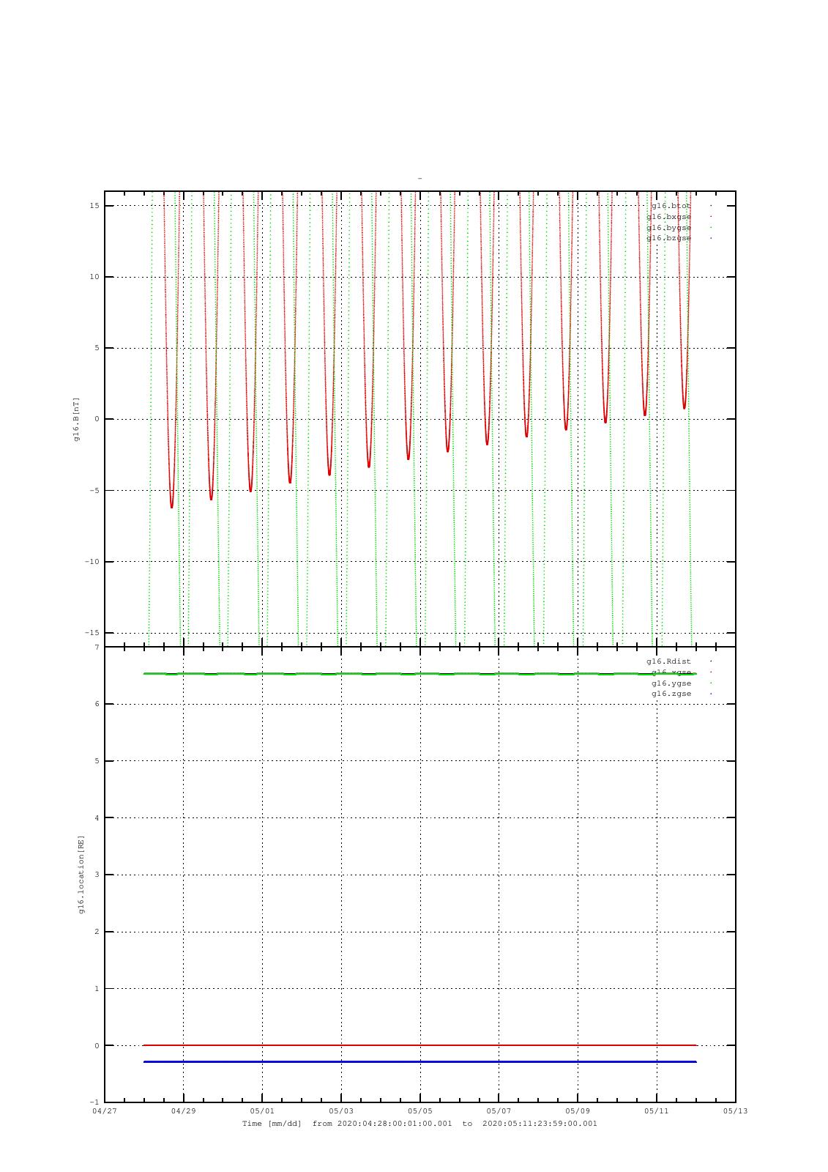Click the 05/07 date tick label

499,1111
